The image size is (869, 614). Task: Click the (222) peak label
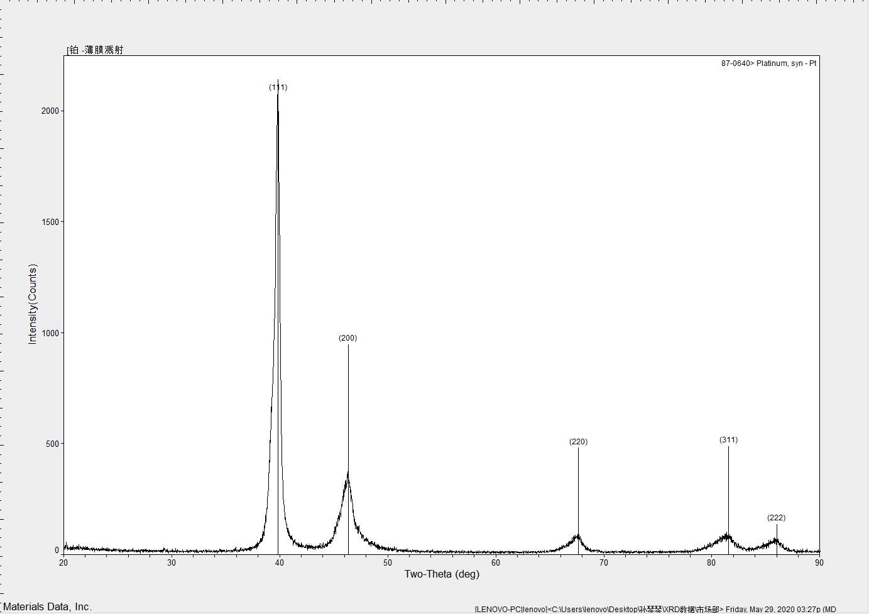pyautogui.click(x=776, y=518)
